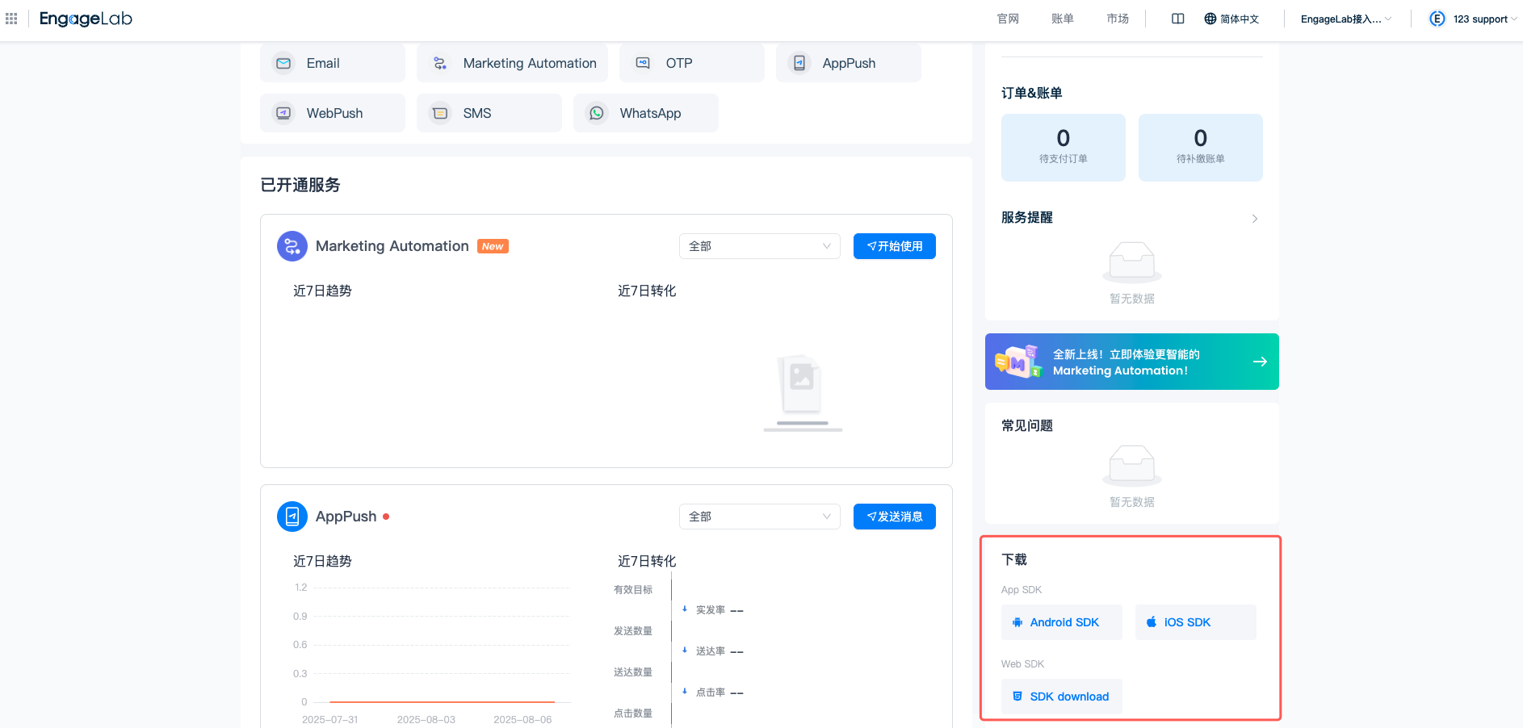Click the 有效目标 label
The width and height of the screenshot is (1523, 728).
tap(633, 590)
